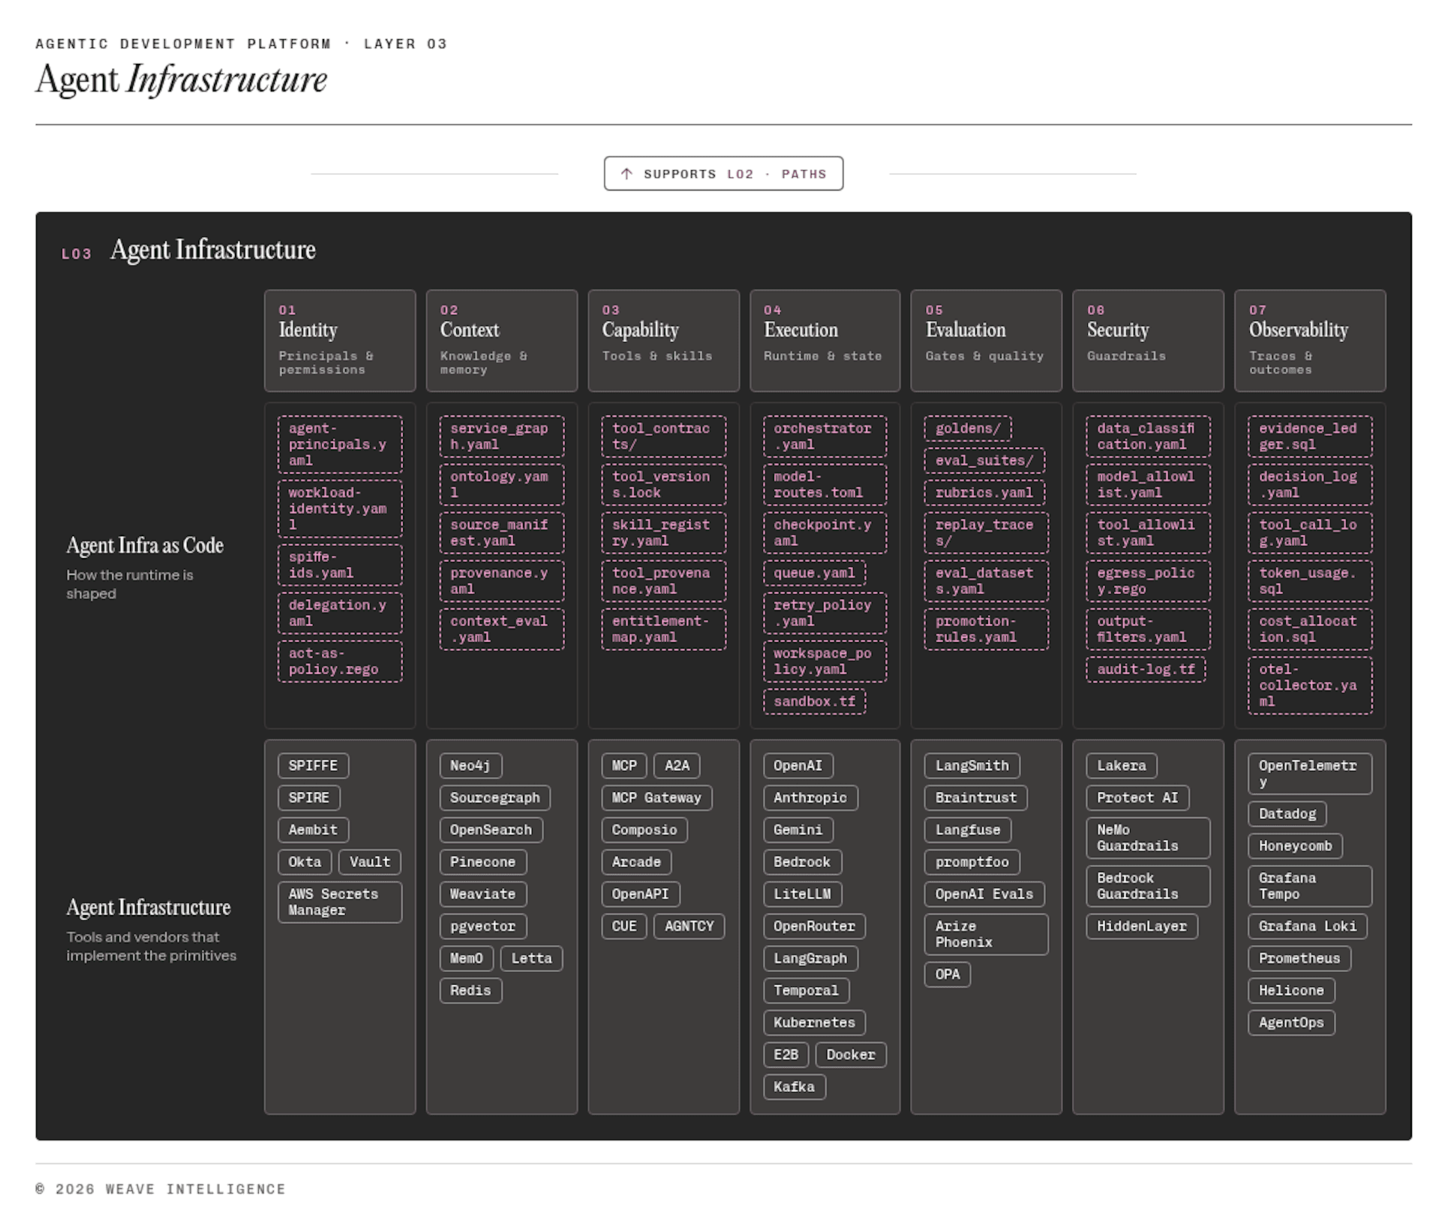
Task: Click the Neo4j vendor tag
Action: coord(470,766)
